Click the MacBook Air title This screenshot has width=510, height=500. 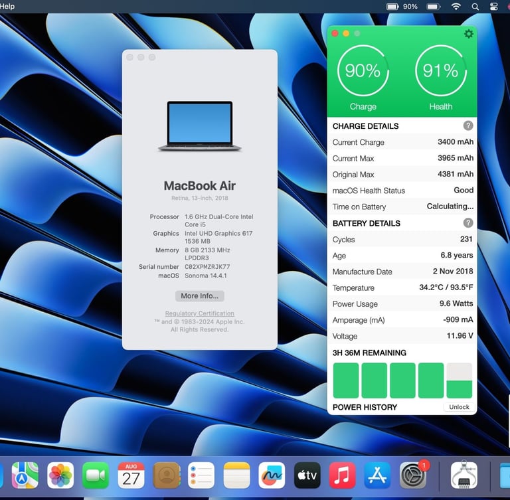199,186
